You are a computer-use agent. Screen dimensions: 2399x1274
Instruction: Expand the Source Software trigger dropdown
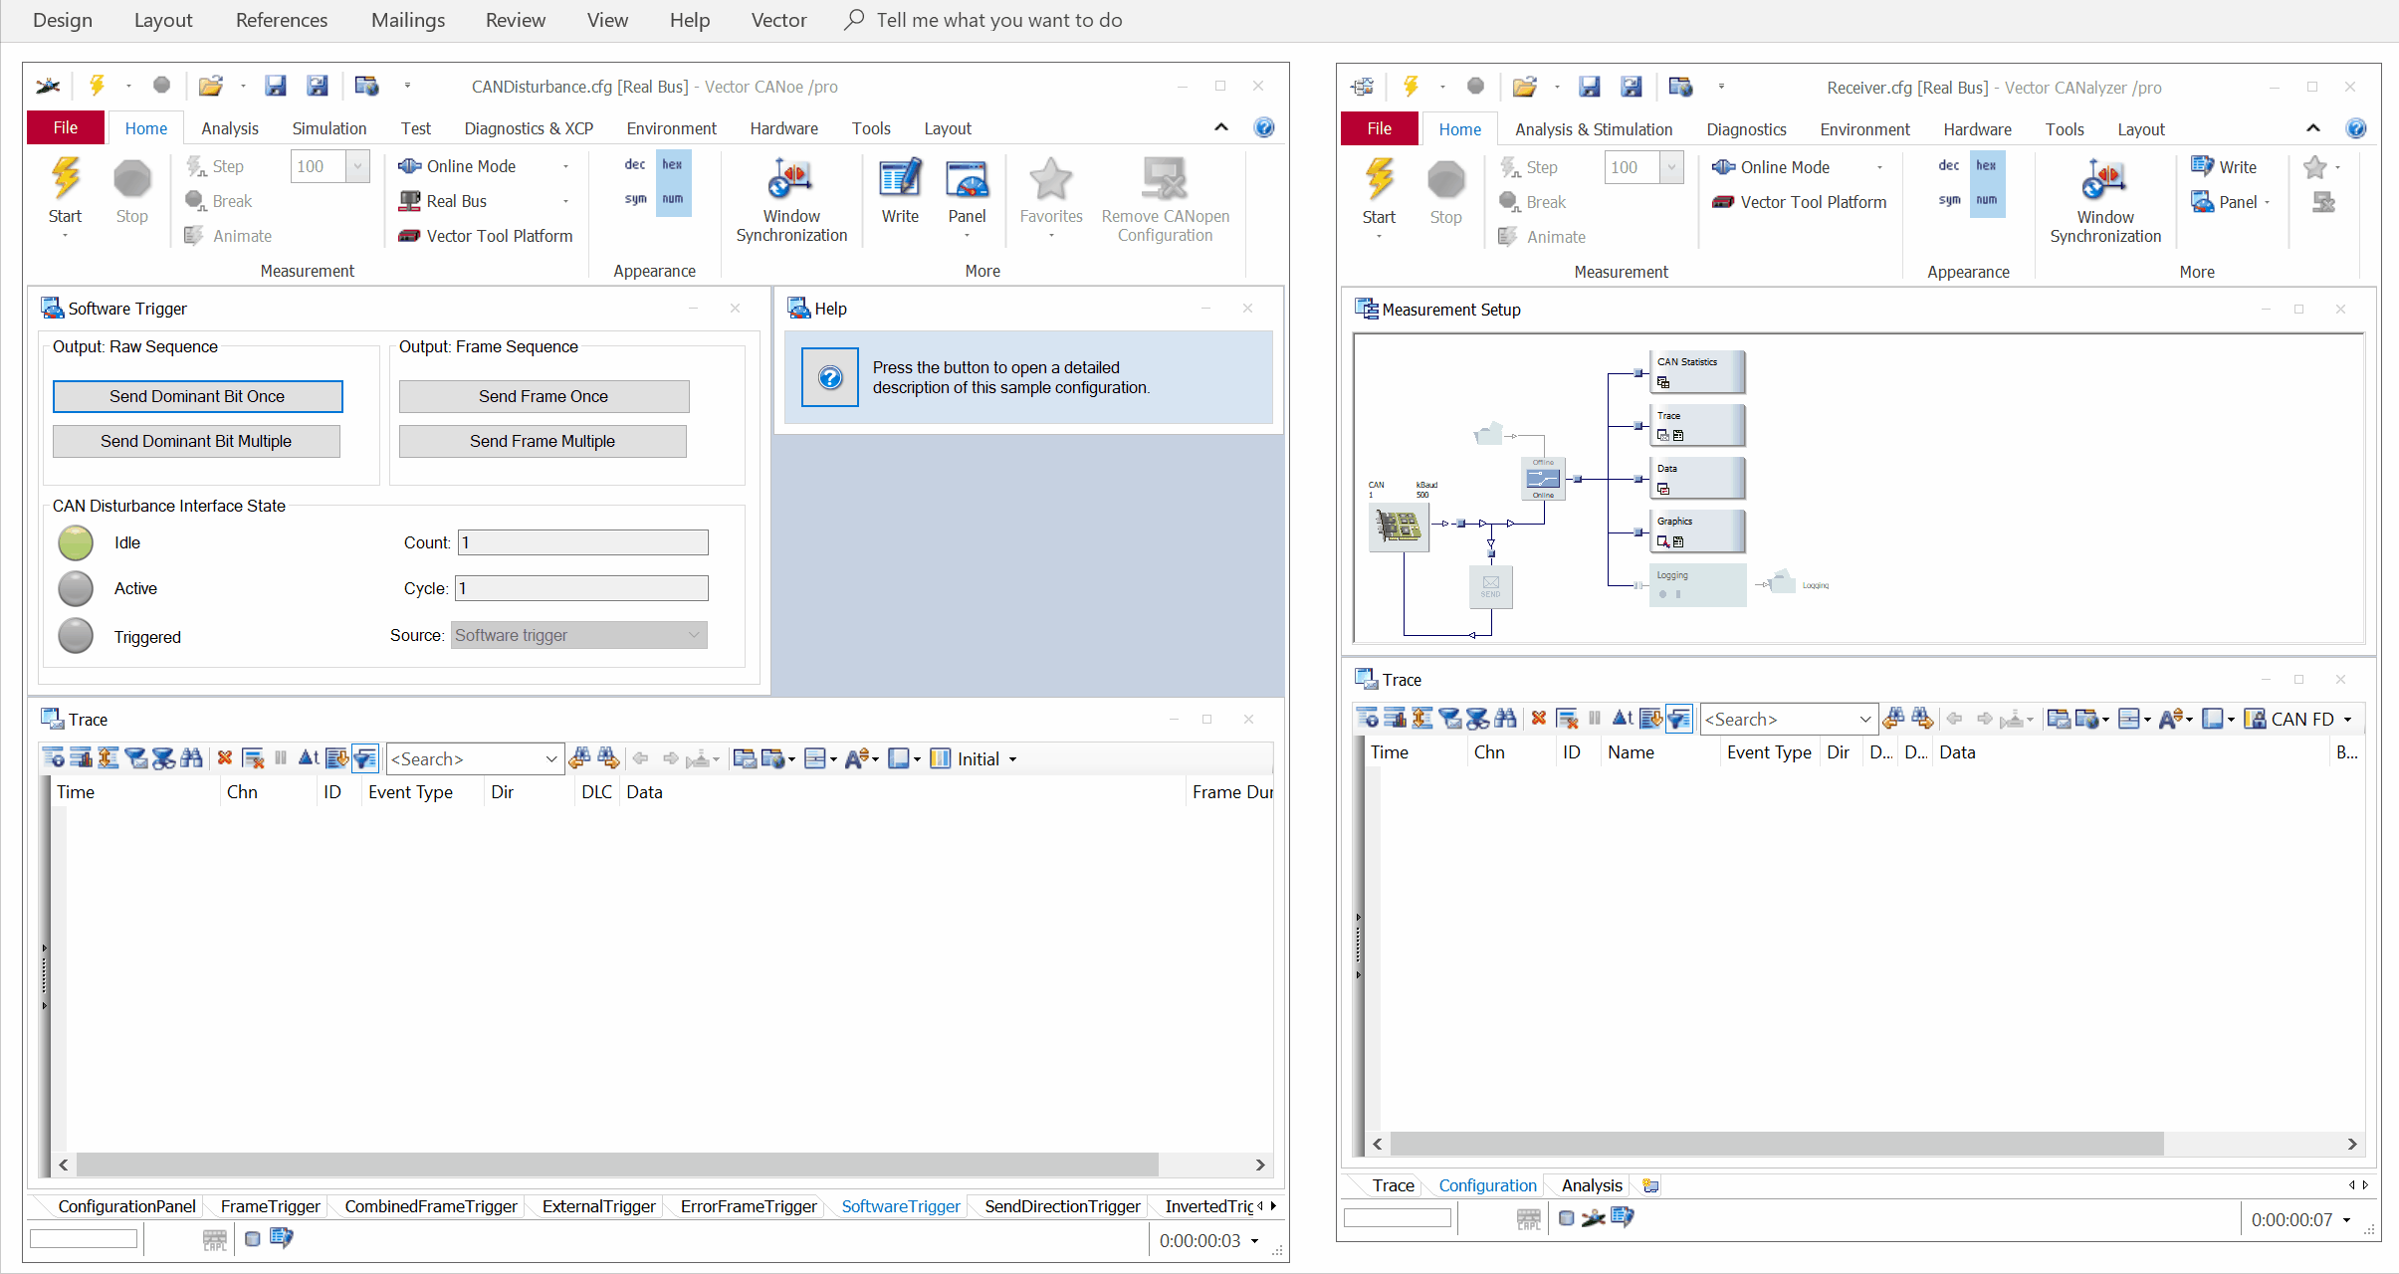[x=694, y=635]
